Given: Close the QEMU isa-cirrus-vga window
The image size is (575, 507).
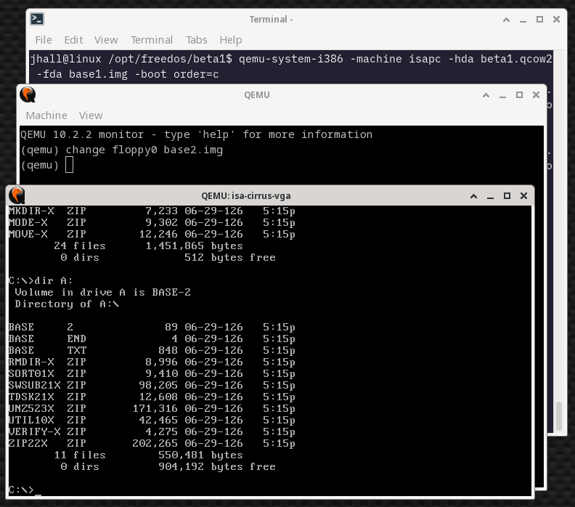Looking at the screenshot, I should 523,196.
